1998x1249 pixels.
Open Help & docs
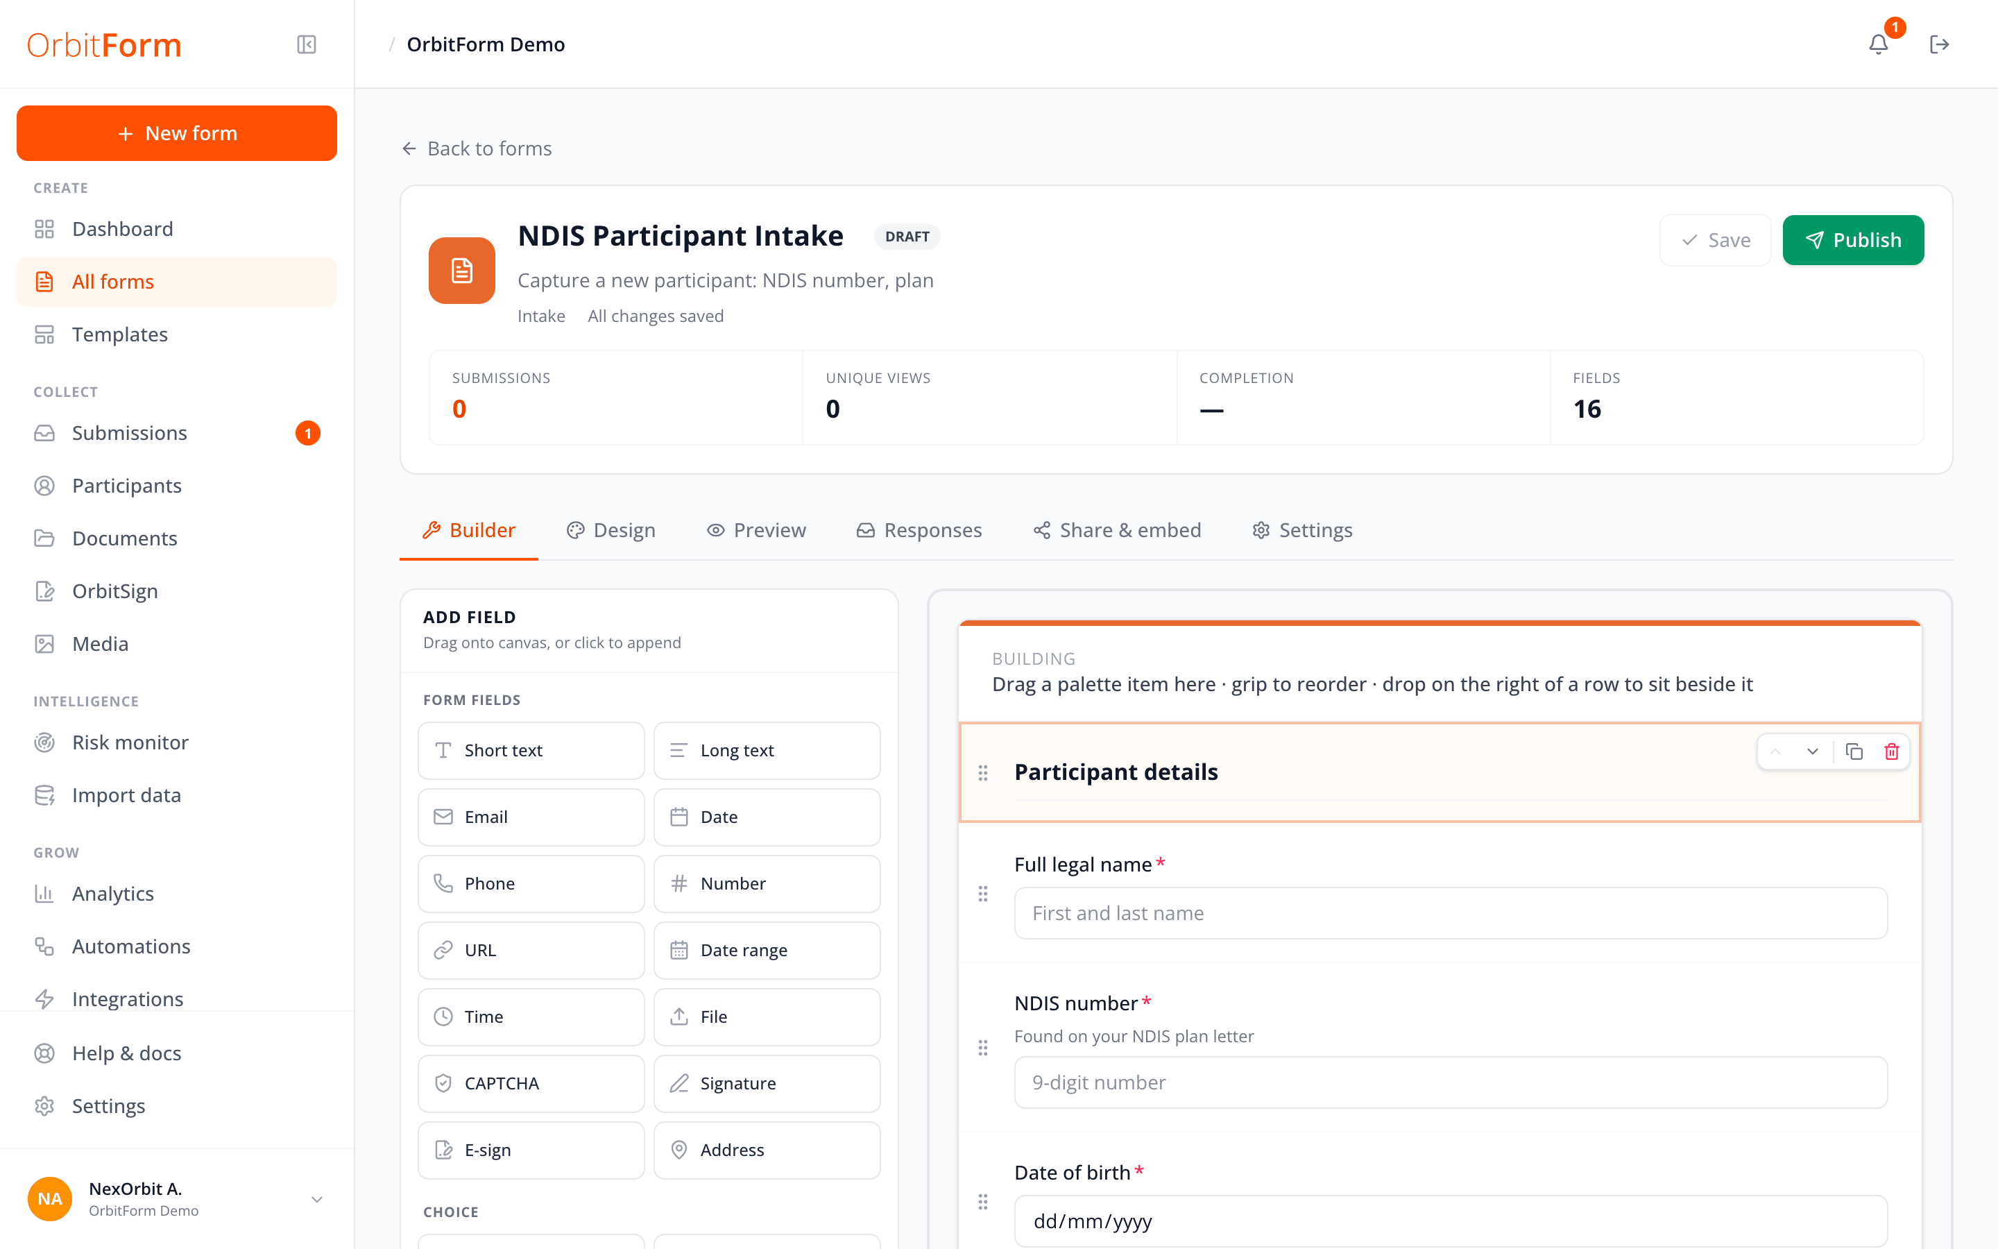177,1053
